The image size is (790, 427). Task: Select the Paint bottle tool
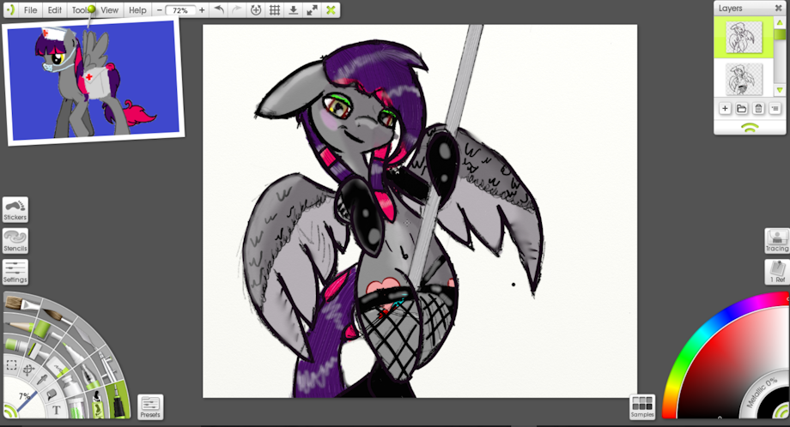[x=71, y=386]
